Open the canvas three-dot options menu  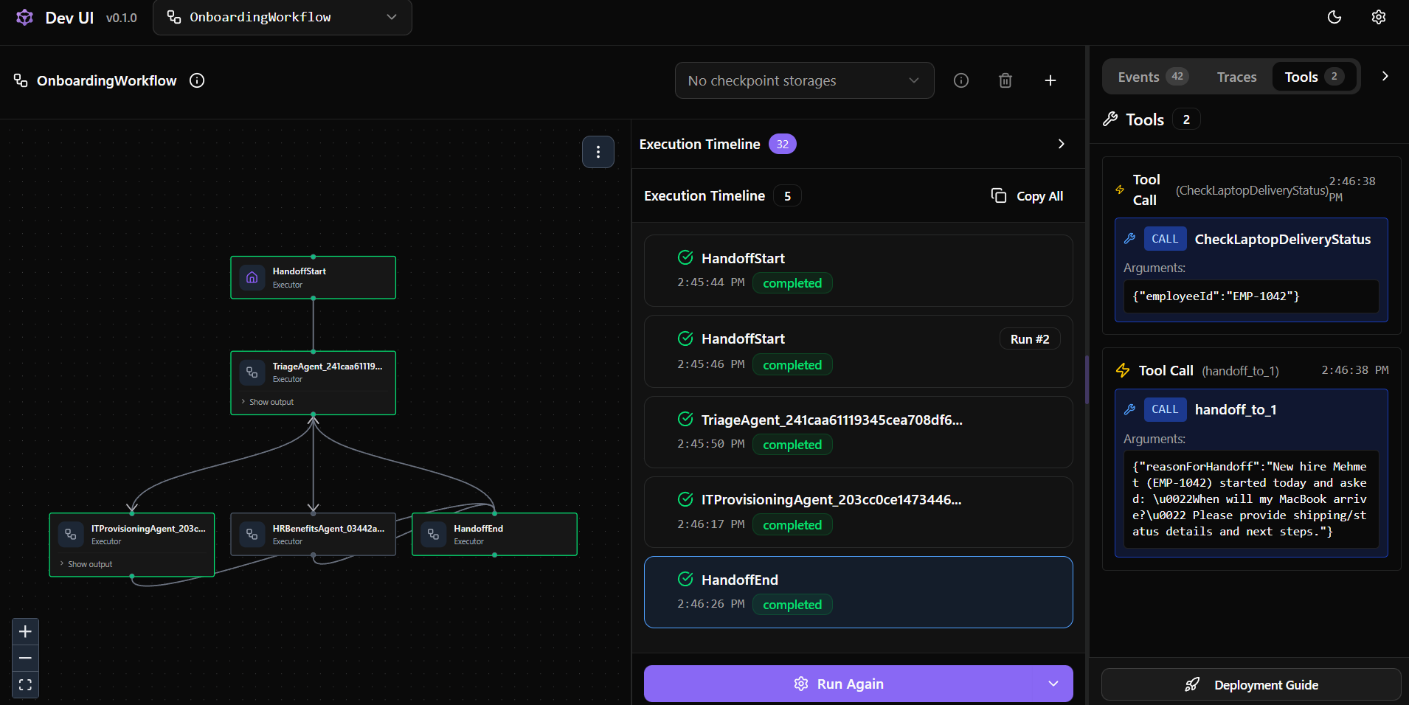(x=598, y=152)
